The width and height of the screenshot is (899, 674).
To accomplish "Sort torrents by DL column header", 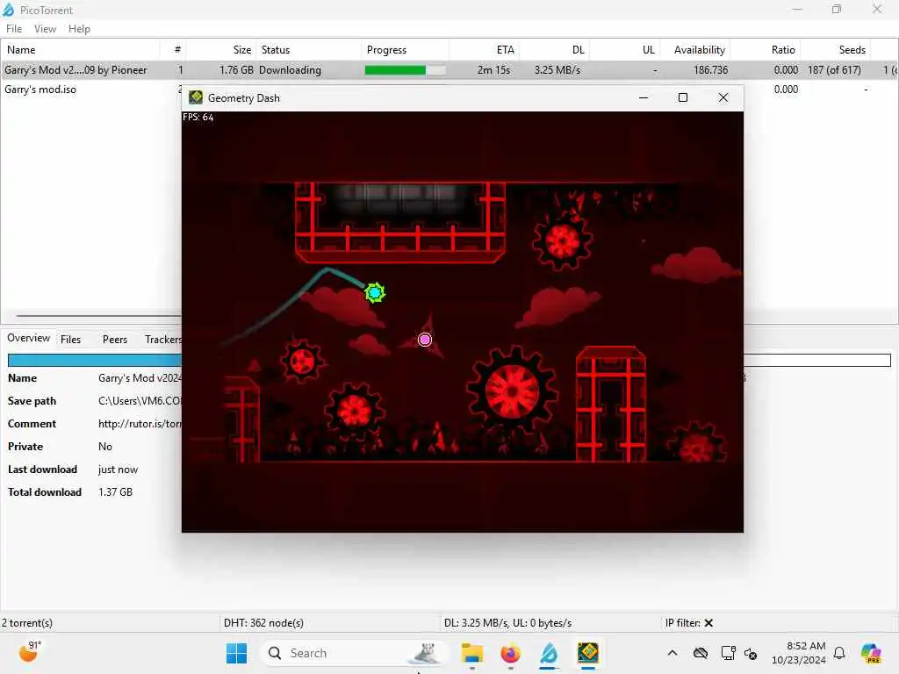I will pyautogui.click(x=555, y=50).
